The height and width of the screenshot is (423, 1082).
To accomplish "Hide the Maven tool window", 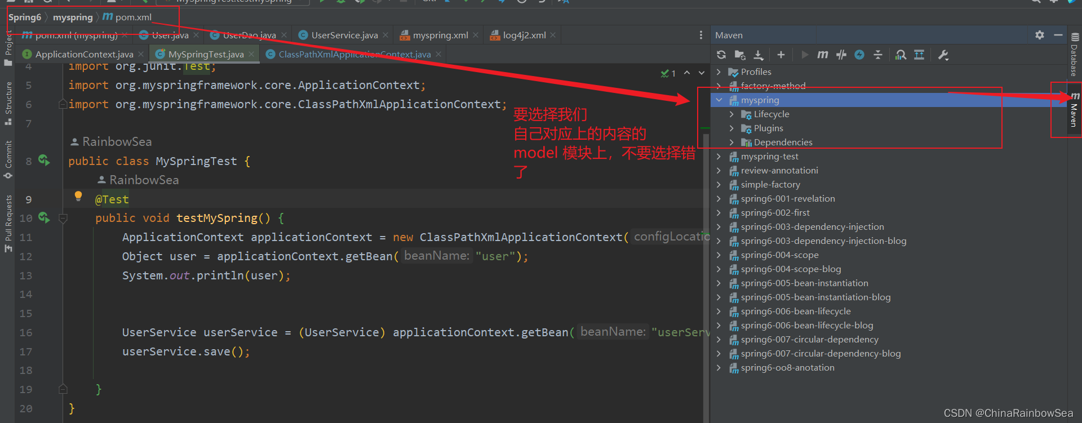I will [x=1058, y=35].
